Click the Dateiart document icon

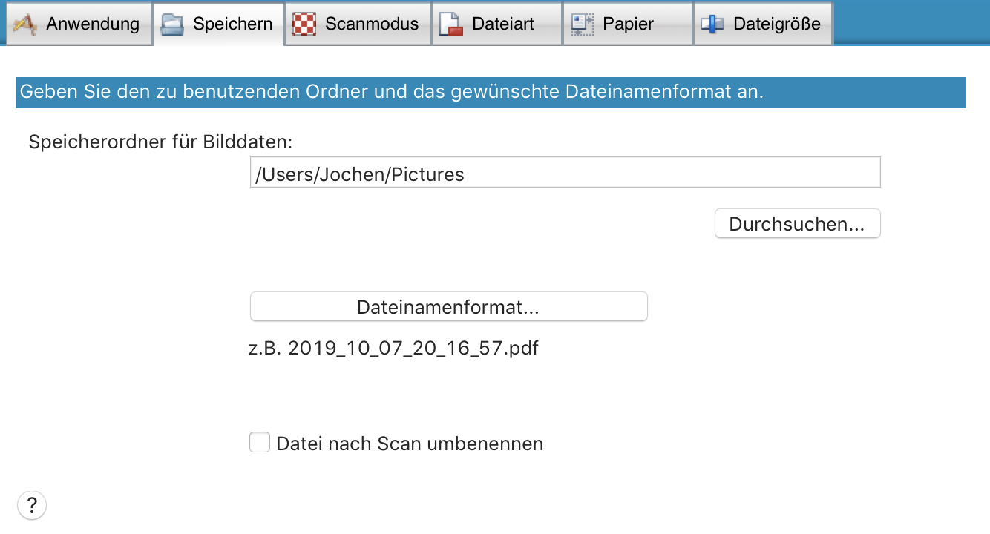(451, 24)
